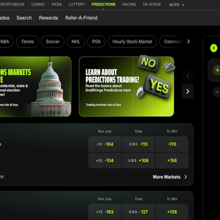
Task: Filter by PGA category chip
Action: point(96,42)
